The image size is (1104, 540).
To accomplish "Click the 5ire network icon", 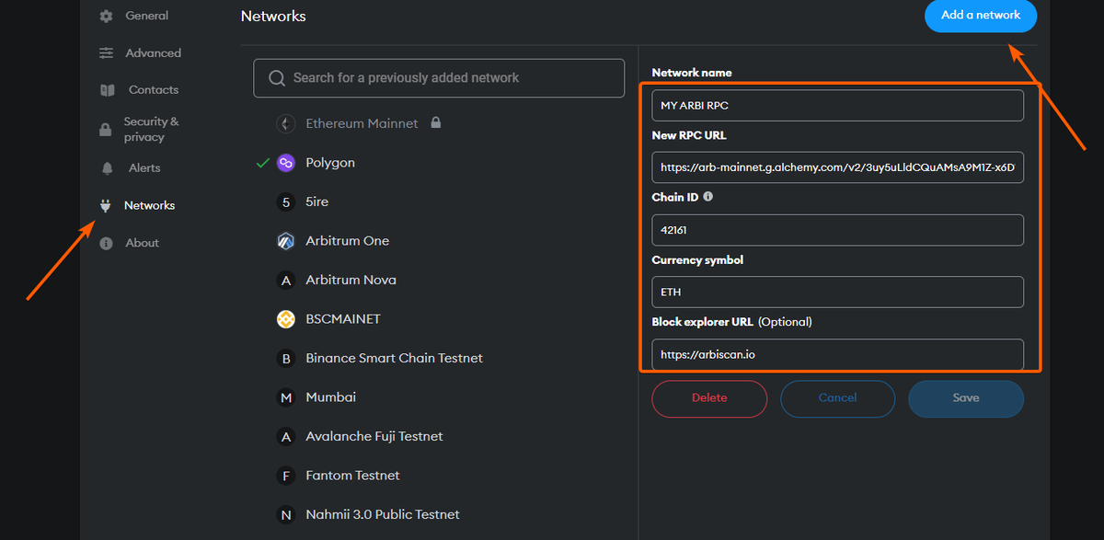I will click(x=286, y=201).
